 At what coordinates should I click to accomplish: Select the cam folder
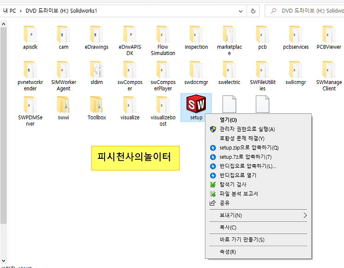click(x=63, y=38)
